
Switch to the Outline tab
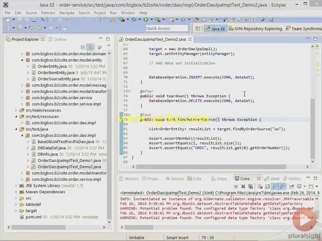[57, 39]
